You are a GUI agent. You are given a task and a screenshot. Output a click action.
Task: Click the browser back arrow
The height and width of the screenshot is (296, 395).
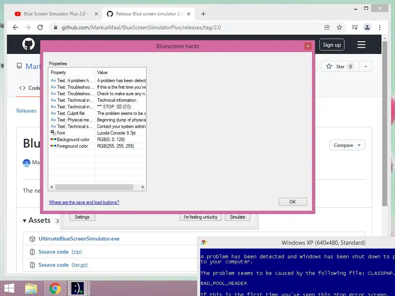[x=15, y=27]
